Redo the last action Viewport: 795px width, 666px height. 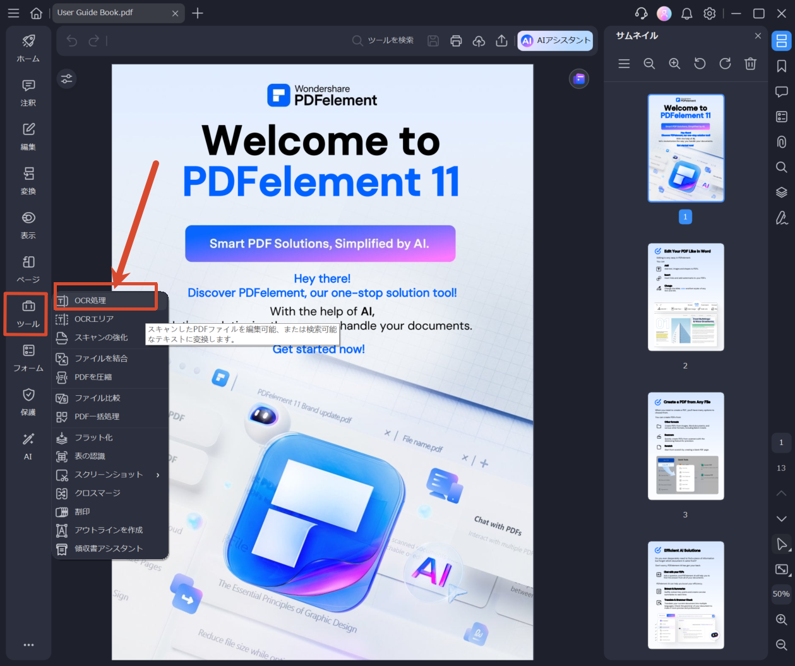93,41
